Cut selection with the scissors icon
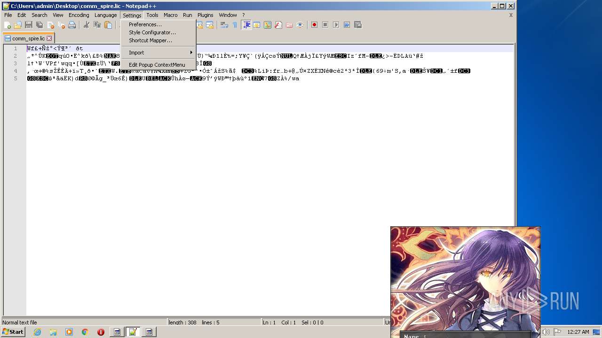The width and height of the screenshot is (602, 338). point(87,25)
